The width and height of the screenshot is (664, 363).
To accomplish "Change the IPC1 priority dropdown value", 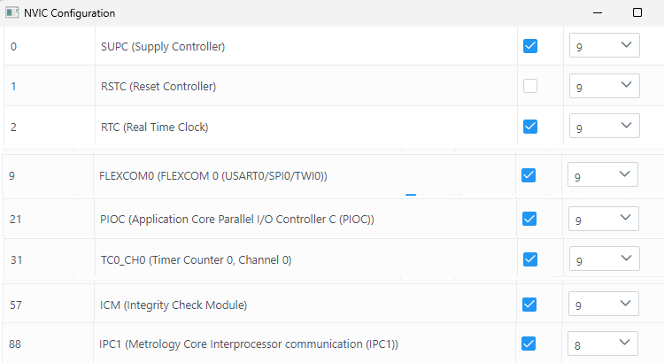I will click(603, 343).
